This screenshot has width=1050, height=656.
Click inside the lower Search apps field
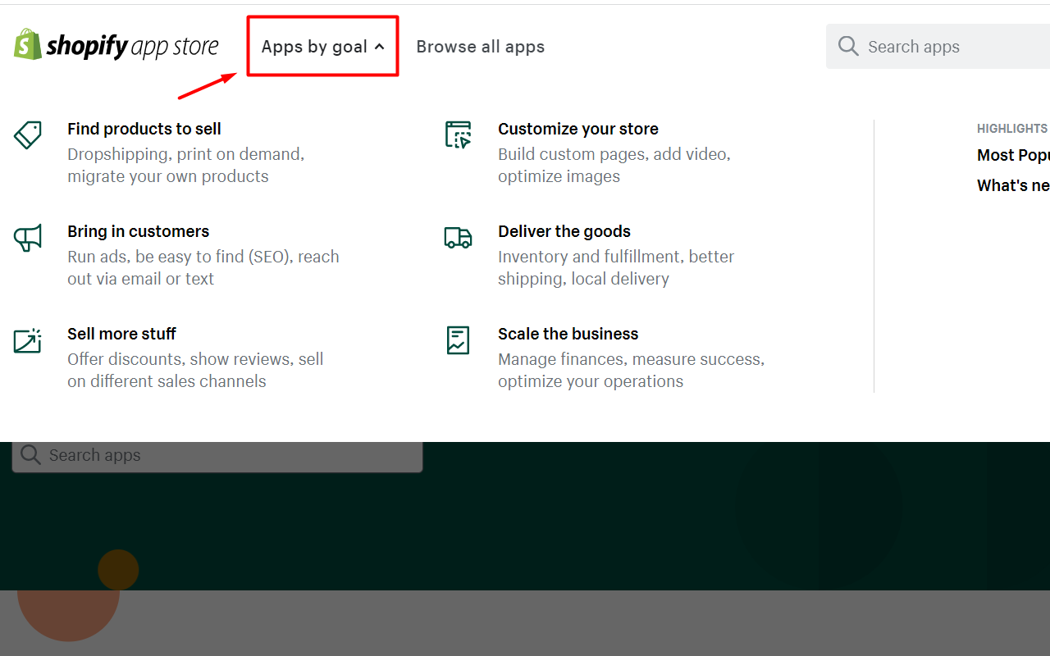(217, 455)
